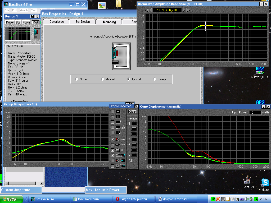Select memory color swatch 7
Viewport: 271px width, 203px height.
click(134, 155)
